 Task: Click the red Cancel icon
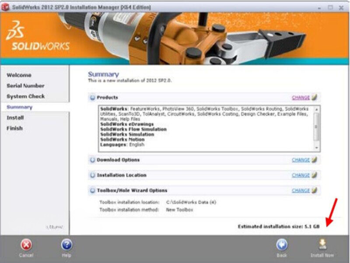click(x=26, y=245)
